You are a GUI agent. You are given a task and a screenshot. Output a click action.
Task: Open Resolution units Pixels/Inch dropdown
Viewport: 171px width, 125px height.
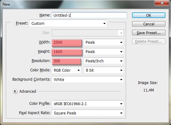pos(104,61)
